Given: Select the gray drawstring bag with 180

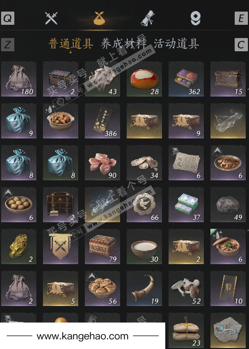Looking at the screenshot, I should (19, 79).
